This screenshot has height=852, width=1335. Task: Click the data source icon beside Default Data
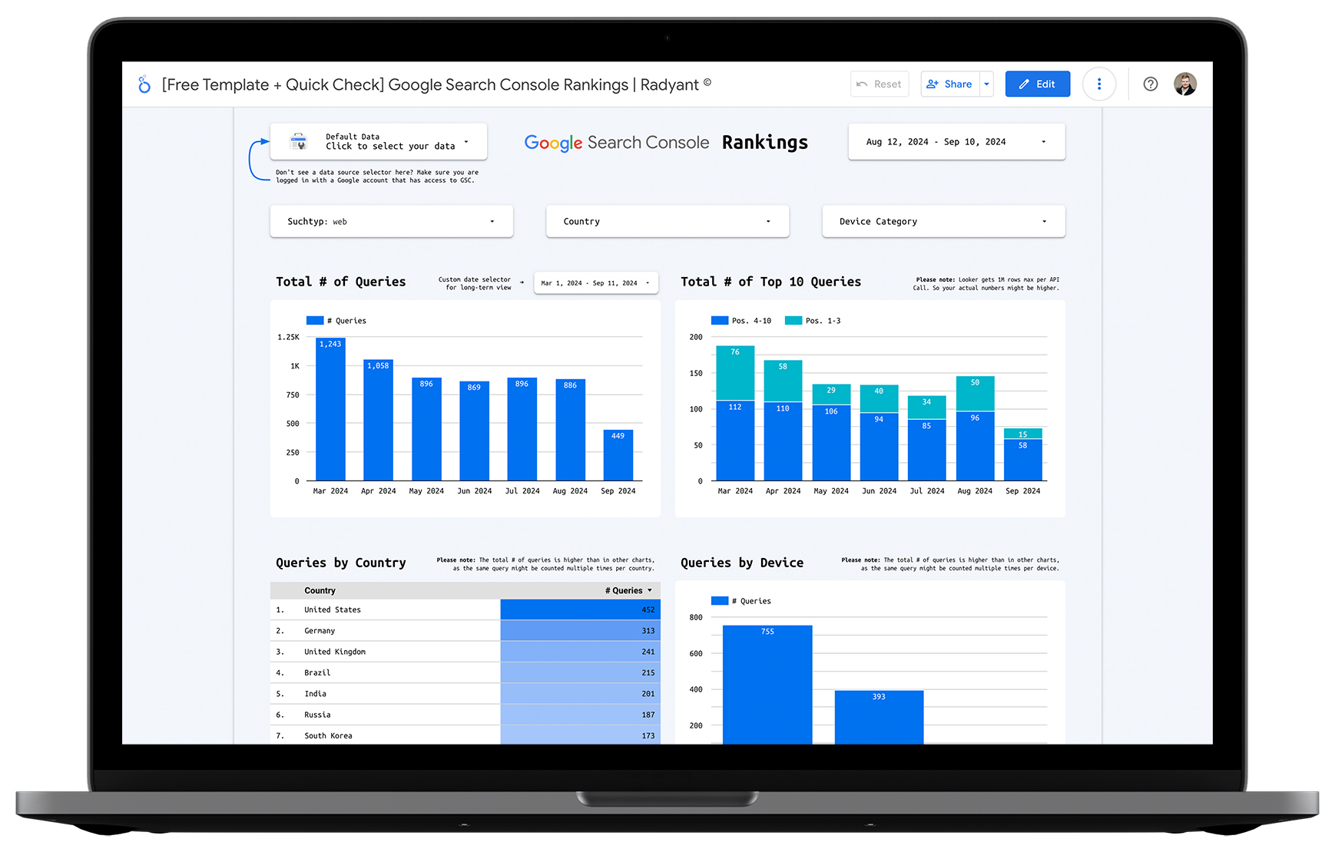(x=298, y=142)
